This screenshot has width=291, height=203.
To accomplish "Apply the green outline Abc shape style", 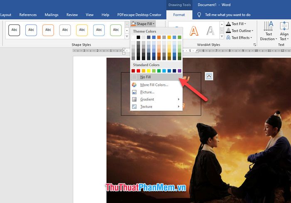I will (116, 30).
